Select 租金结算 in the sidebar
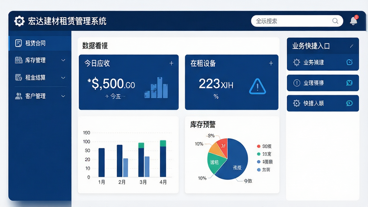 (x=40, y=78)
